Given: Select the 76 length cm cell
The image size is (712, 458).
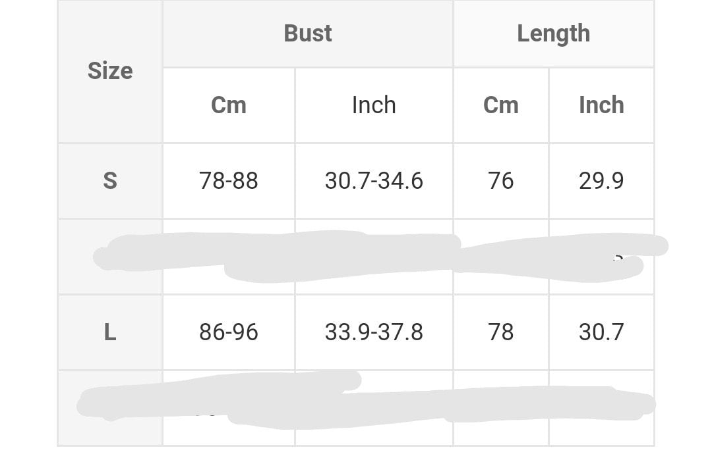Looking at the screenshot, I should [x=500, y=181].
